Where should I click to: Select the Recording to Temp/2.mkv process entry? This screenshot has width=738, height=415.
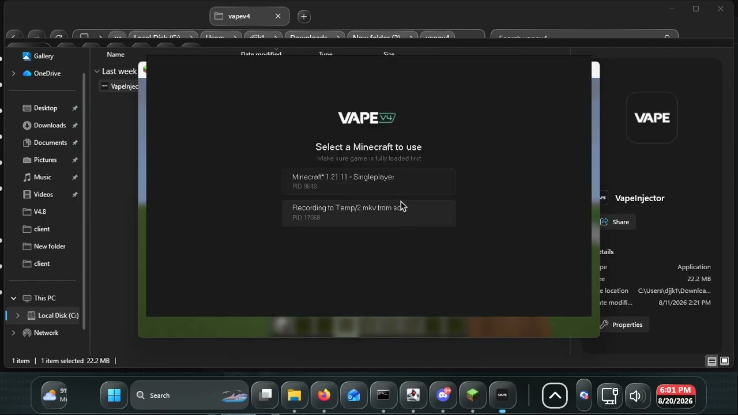[369, 213]
